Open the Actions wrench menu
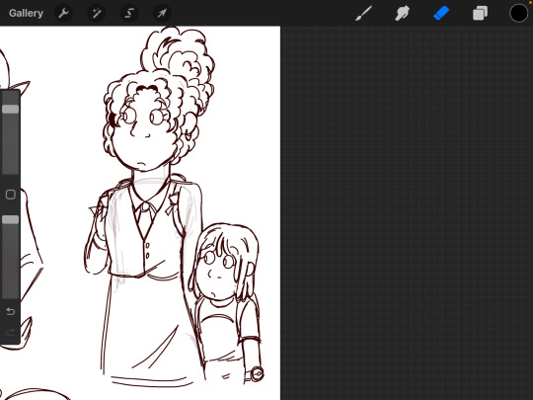Viewport: 533px width, 400px height. tap(63, 13)
